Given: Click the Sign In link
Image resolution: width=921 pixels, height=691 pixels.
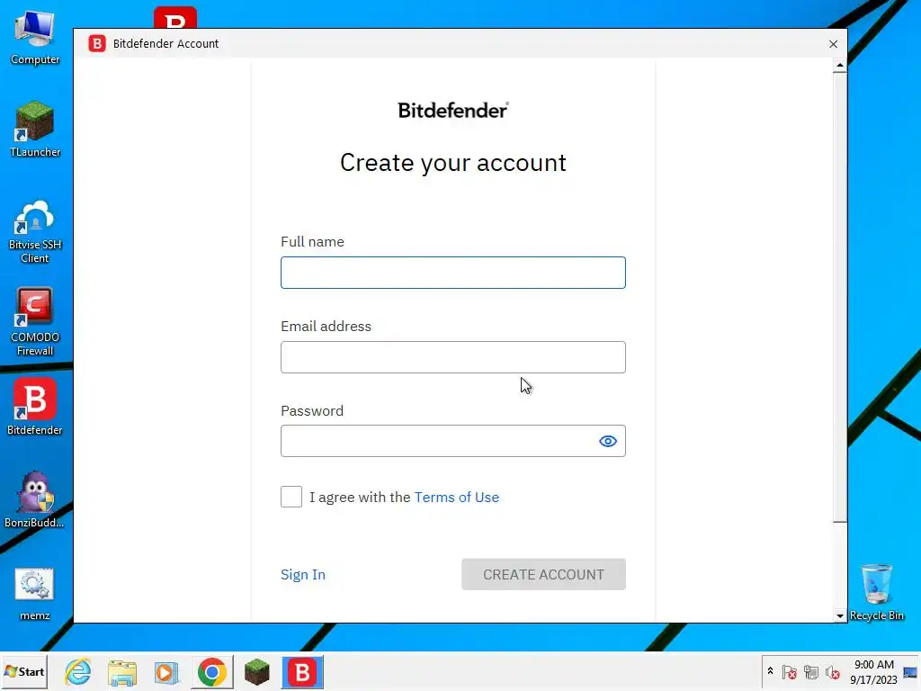Looking at the screenshot, I should tap(303, 575).
